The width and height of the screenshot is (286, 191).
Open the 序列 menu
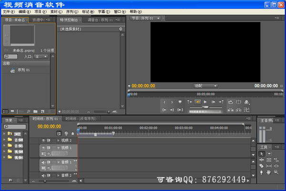point(72,12)
